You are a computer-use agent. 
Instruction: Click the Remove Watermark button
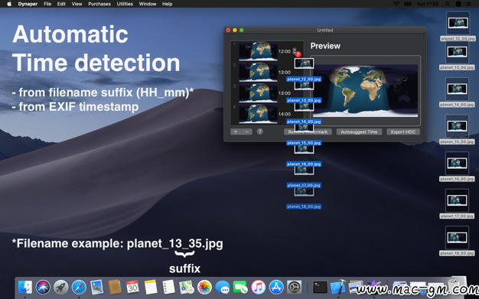308,132
